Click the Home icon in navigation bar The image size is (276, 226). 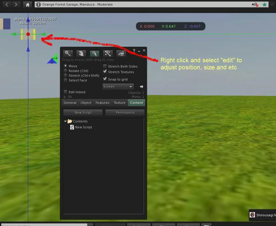point(28,5)
